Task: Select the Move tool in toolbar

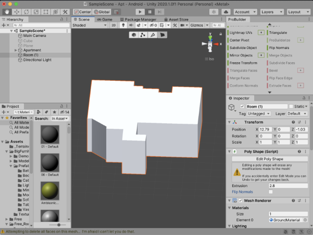Action: (16, 11)
